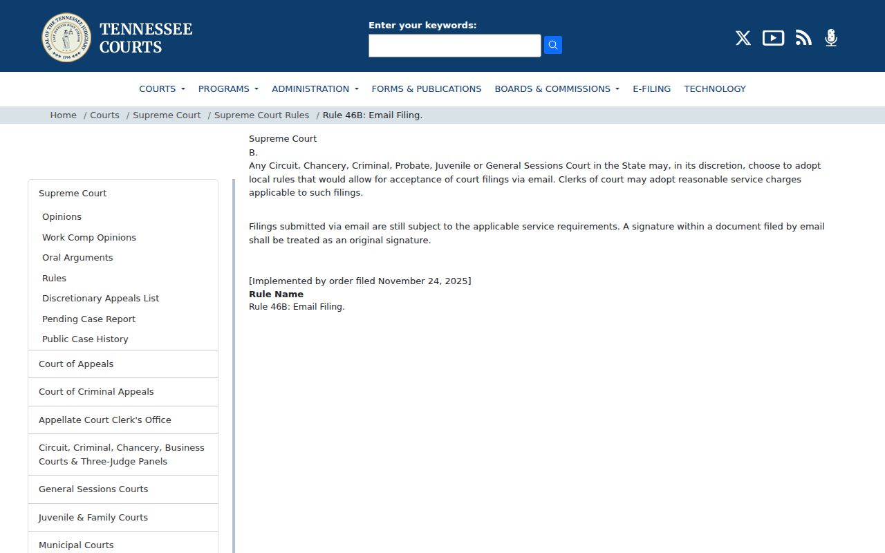Open the podcast microphone icon
The image size is (885, 553).
(x=831, y=38)
